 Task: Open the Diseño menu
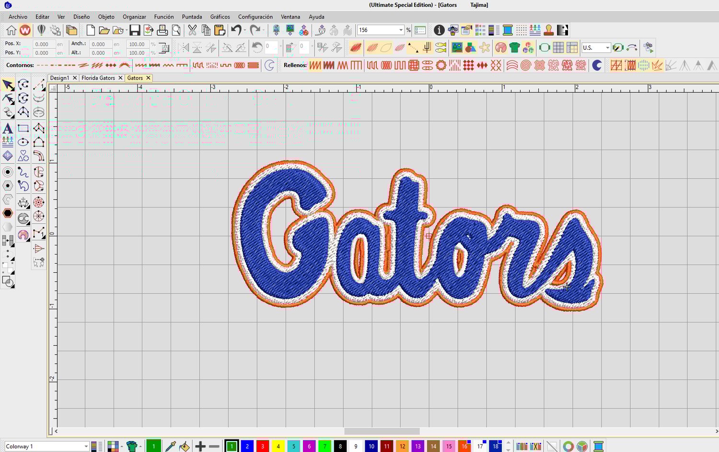click(81, 17)
